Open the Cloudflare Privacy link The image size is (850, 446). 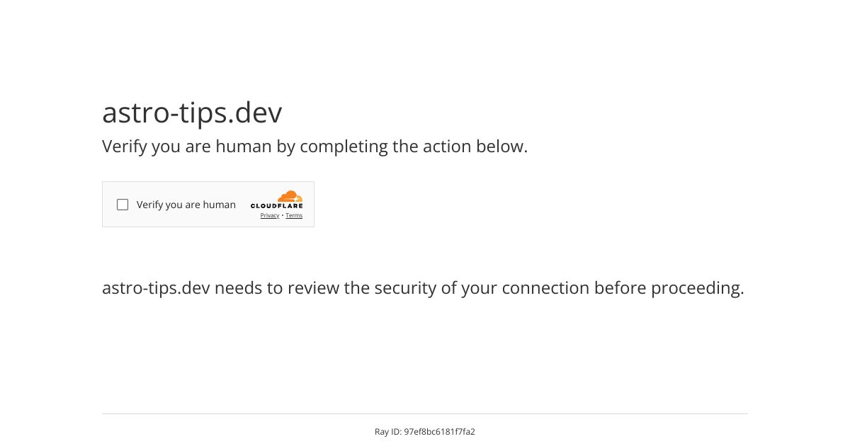270,215
